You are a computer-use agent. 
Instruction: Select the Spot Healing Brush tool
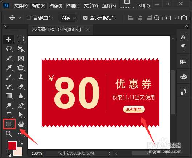(21, 68)
